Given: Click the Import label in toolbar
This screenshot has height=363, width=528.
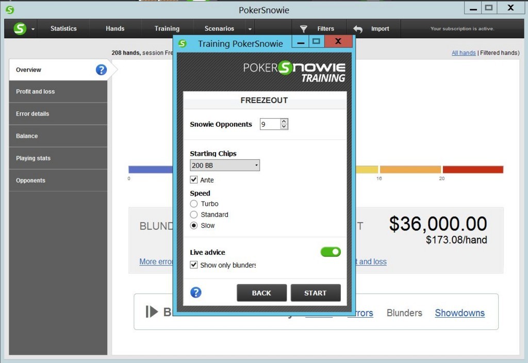Looking at the screenshot, I should tap(380, 29).
